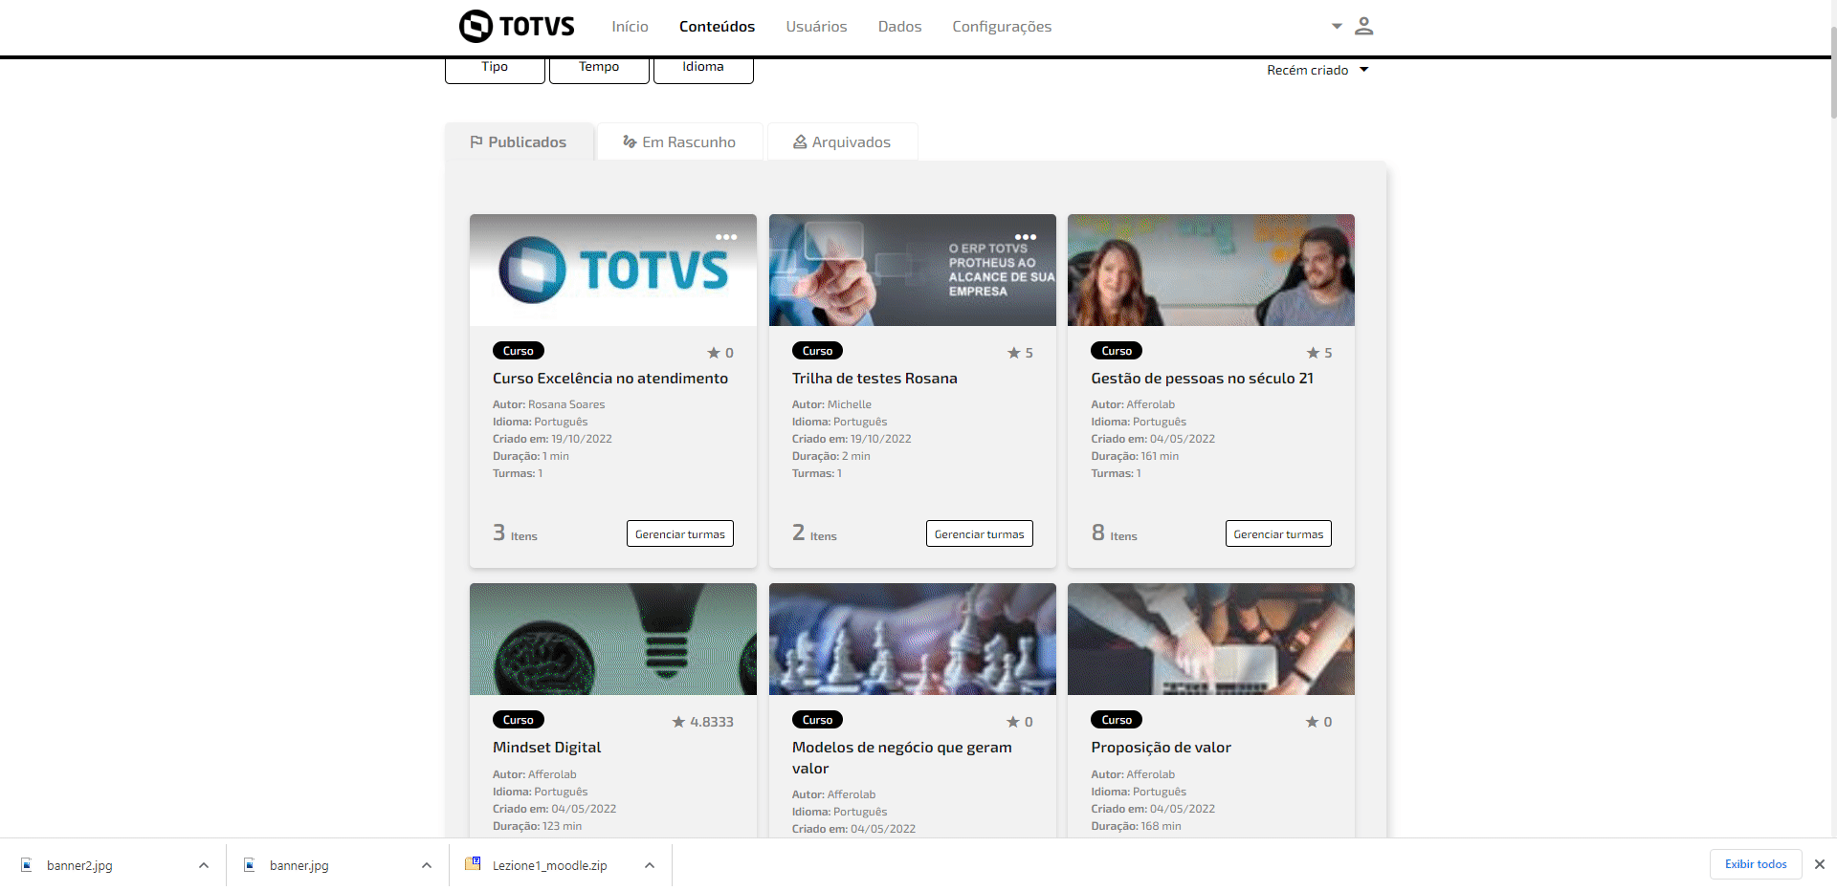Open title Gestão de pessoas no século 21
Screen dimensions: 1837x891
coord(1203,379)
